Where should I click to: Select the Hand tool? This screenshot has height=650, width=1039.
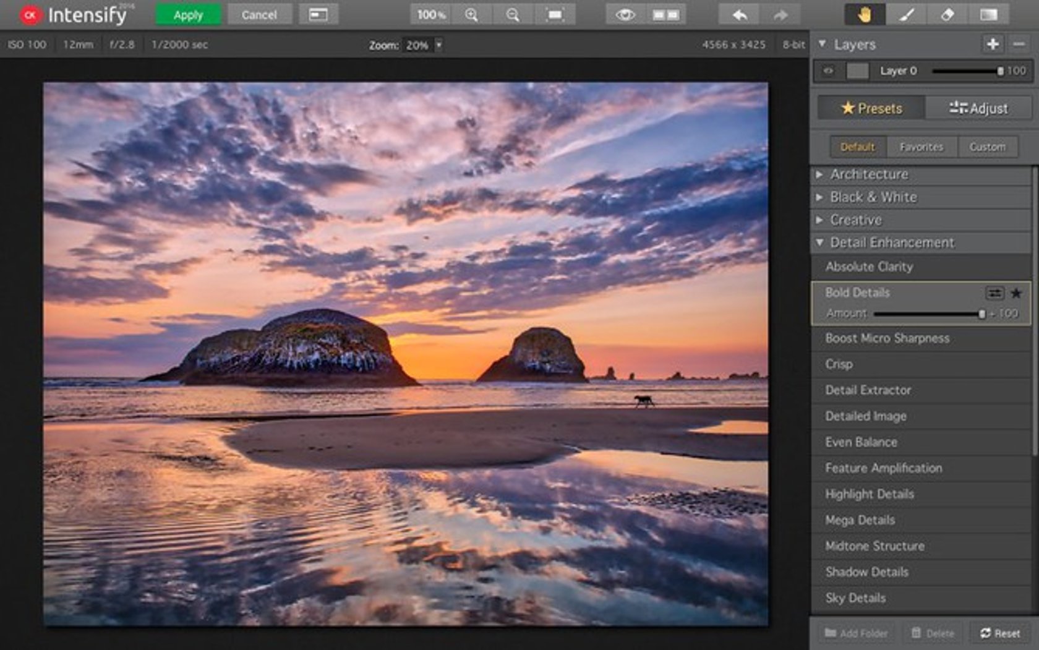[x=865, y=14]
